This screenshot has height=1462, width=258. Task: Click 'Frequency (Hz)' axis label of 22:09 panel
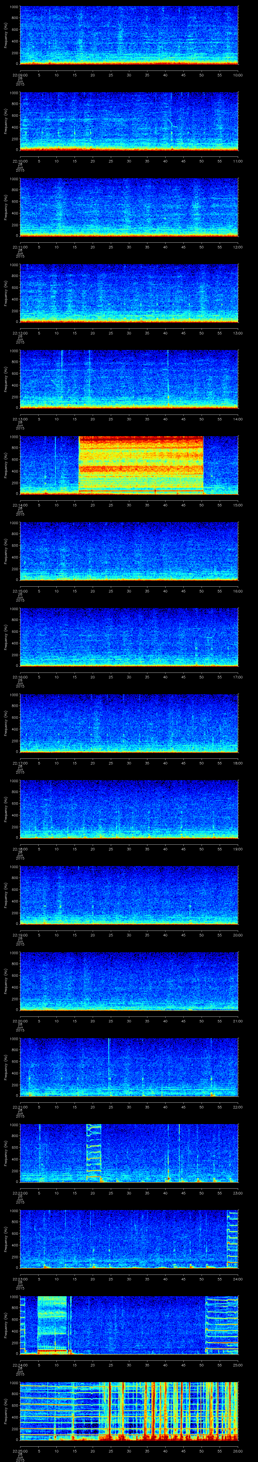(x=6, y=35)
